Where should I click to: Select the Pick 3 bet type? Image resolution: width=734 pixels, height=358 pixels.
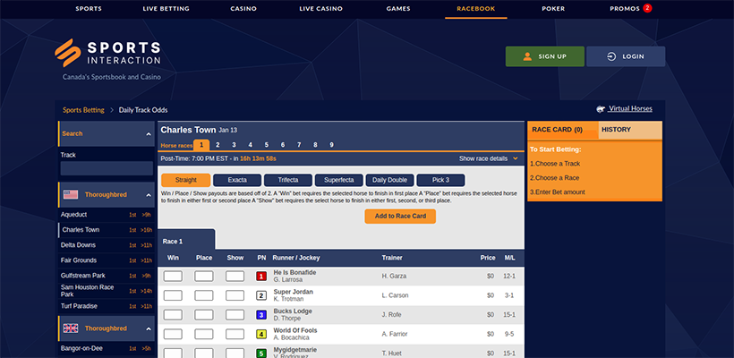tap(440, 180)
